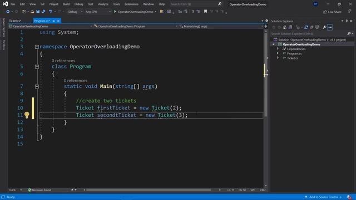Open the Edit menu
The width and height of the screenshot is (356, 200).
point(22,4)
